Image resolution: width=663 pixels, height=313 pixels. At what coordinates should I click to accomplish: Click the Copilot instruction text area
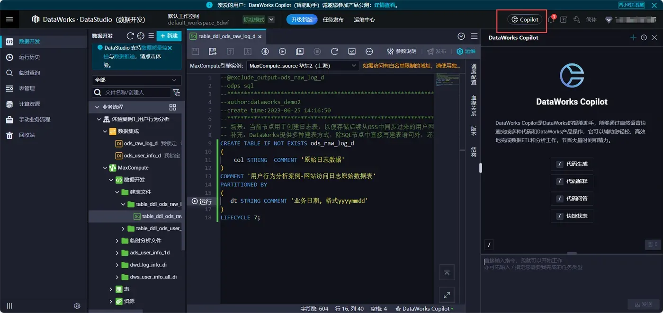572,276
